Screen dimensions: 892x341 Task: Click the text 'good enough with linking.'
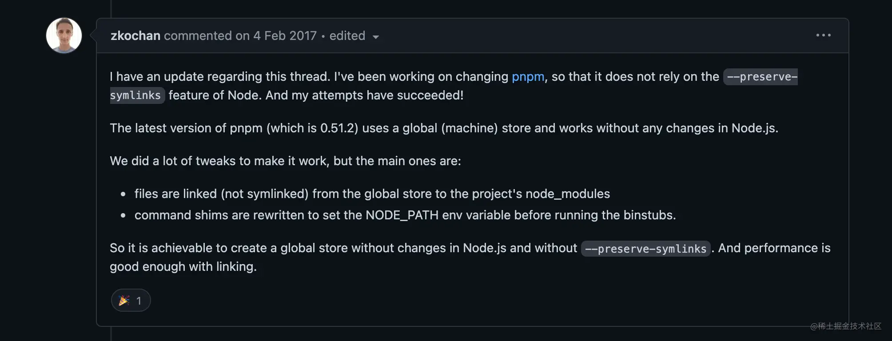point(183,267)
